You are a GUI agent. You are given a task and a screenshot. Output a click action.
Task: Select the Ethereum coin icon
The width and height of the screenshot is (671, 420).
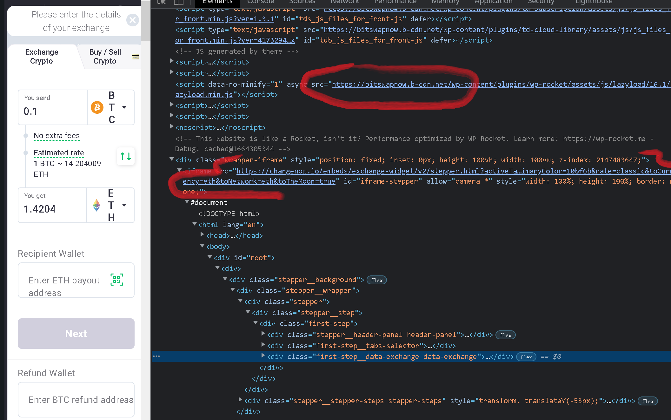tap(96, 205)
